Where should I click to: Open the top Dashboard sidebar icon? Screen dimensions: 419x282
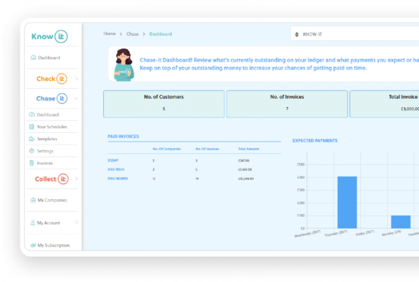(x=33, y=57)
